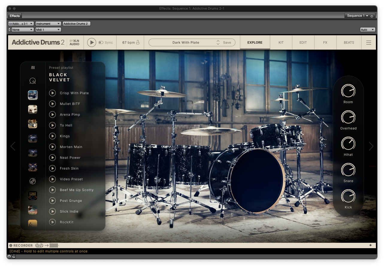The height and width of the screenshot is (267, 384).
Task: Preview the To Hell preset
Action: pos(52,125)
